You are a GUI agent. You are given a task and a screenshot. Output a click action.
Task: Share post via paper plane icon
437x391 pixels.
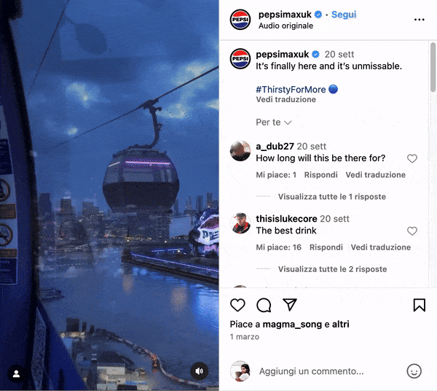pos(290,304)
